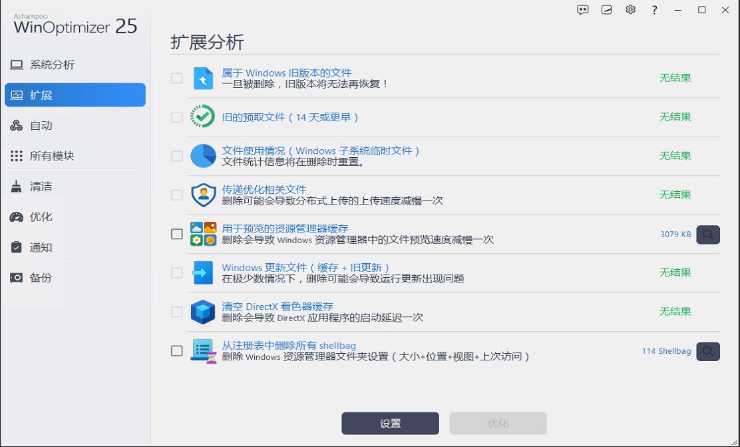Open the 属于 Windows 旧版本的文件 link

point(287,73)
